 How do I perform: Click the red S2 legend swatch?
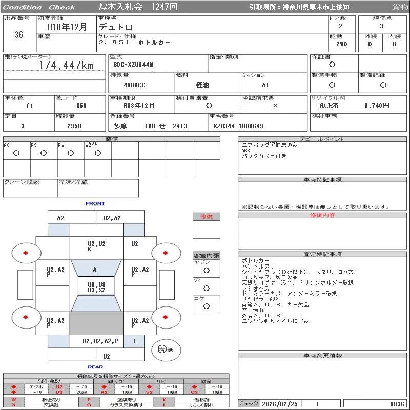[149, 392]
